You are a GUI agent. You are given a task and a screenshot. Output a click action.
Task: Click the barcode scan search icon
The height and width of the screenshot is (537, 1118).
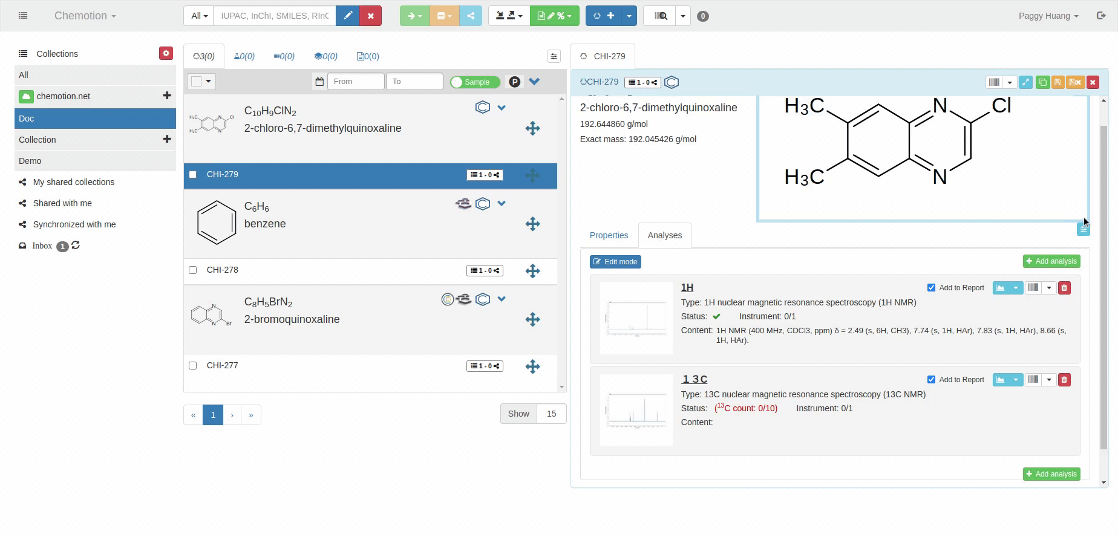[659, 16]
